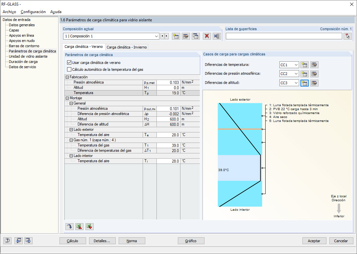
Task: Go to next composition arrow
Action: click(167, 36)
